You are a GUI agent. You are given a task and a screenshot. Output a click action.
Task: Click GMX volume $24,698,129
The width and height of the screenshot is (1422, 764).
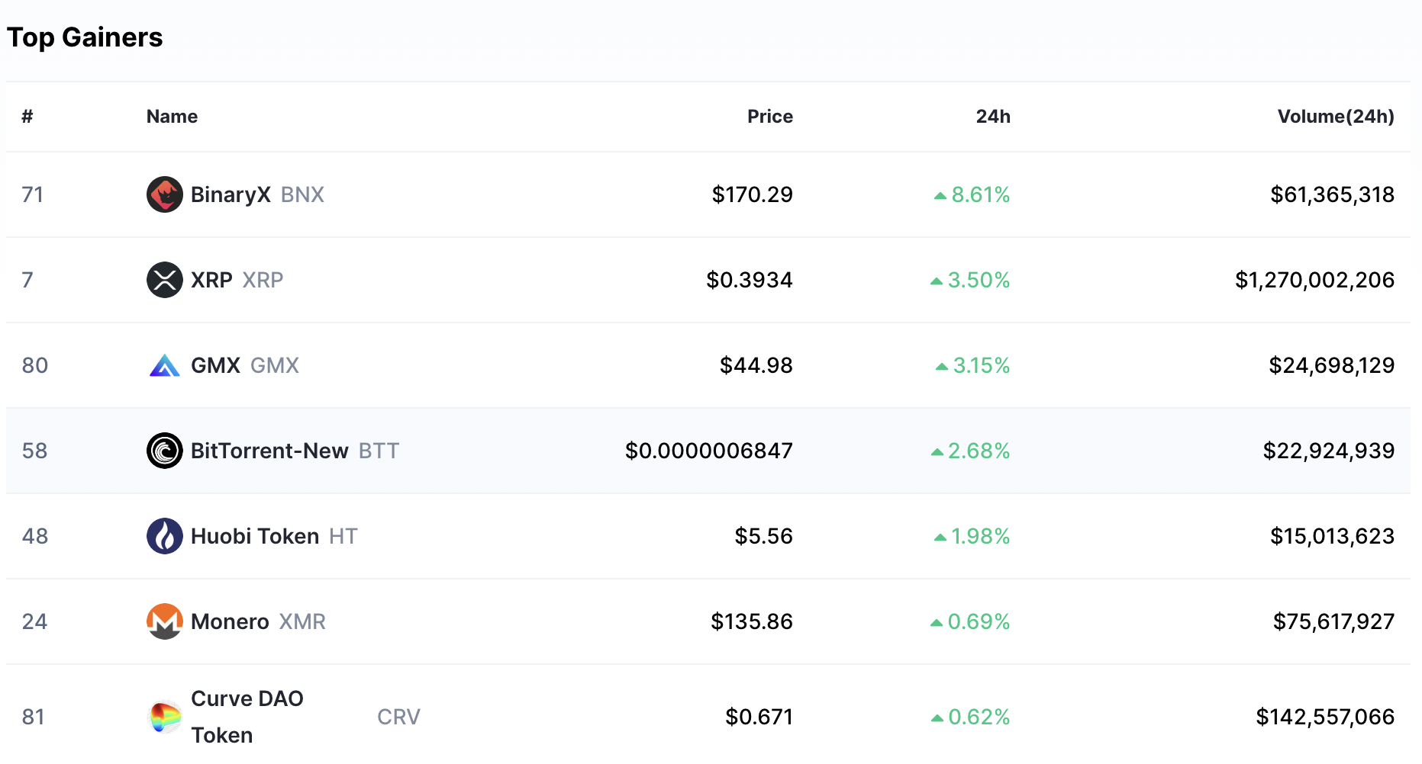[x=1331, y=365]
